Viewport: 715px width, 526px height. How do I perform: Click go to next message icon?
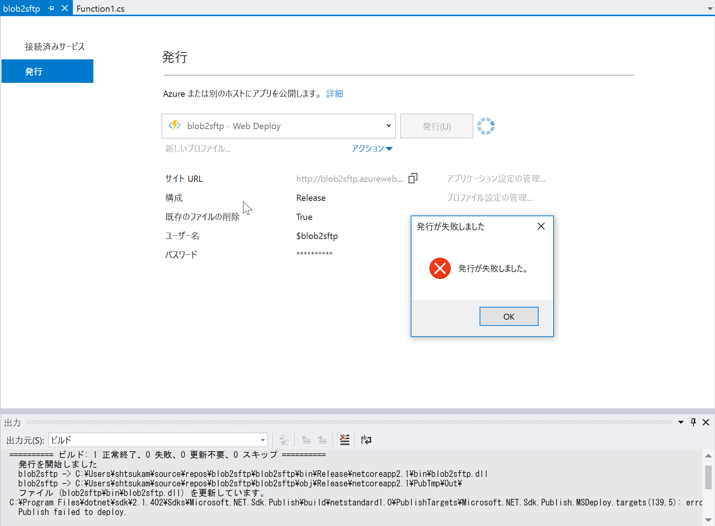coord(322,439)
